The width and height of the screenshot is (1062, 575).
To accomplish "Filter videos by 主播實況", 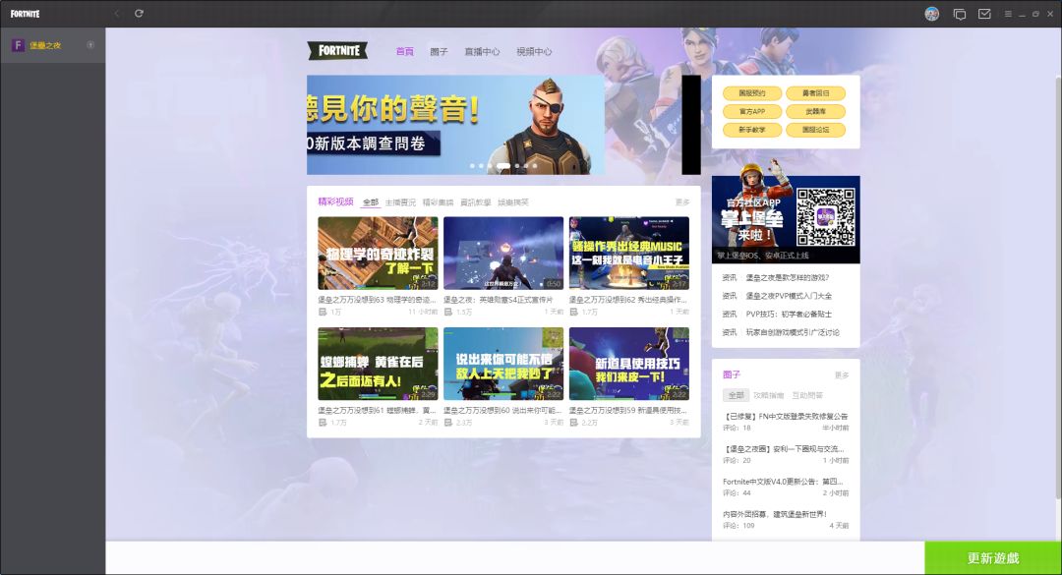I will coord(400,202).
